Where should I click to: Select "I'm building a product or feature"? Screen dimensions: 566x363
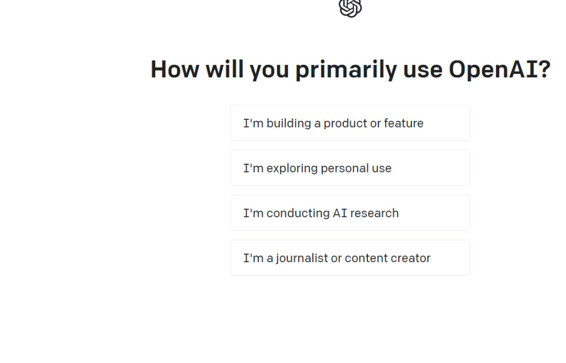[350, 123]
